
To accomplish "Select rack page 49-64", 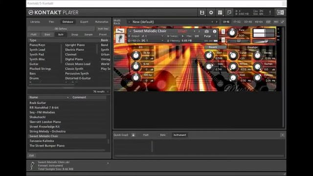I will (259, 22).
